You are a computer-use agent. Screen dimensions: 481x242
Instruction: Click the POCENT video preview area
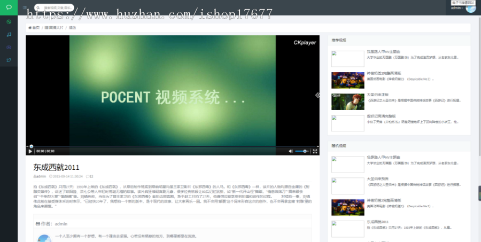[x=173, y=90]
